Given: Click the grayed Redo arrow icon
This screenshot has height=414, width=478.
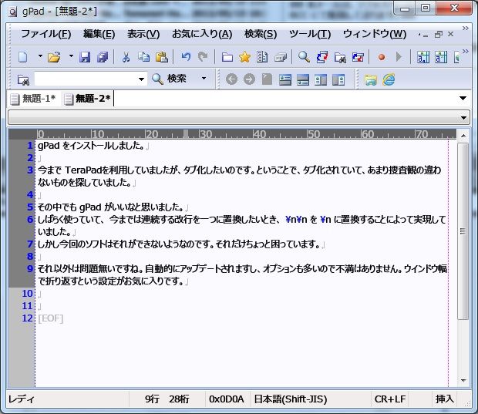Looking at the screenshot, I should click(x=203, y=57).
